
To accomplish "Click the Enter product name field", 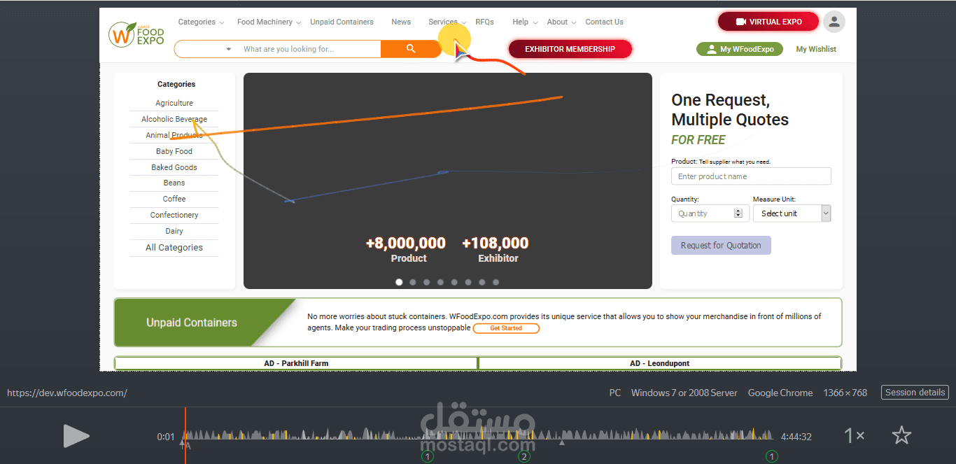I will pos(751,176).
